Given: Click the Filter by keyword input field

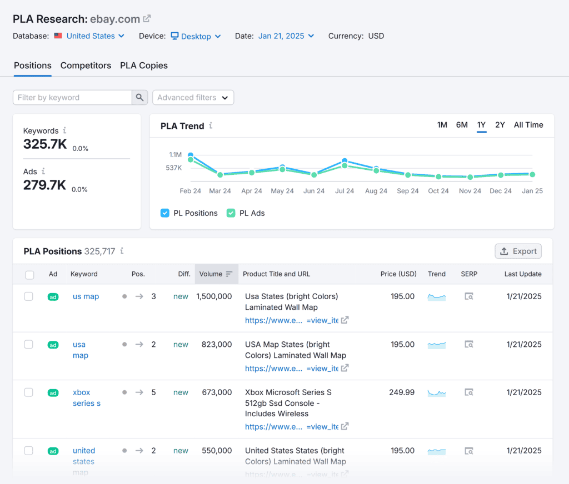Looking at the screenshot, I should [72, 98].
